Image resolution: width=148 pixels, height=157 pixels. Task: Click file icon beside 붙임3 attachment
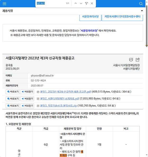click(38, 106)
